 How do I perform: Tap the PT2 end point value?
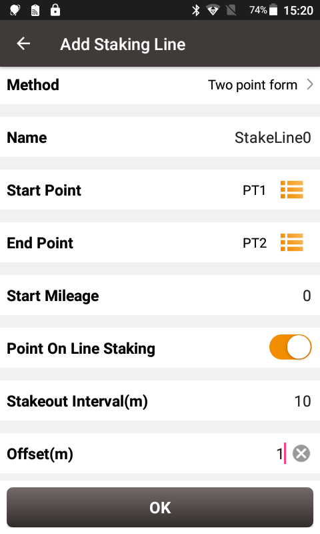coord(255,243)
